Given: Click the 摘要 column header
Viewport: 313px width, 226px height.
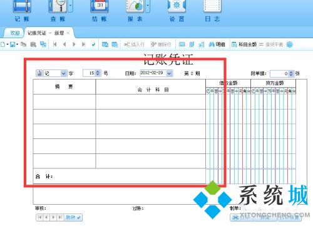Looking at the screenshot, I should tap(64, 86).
